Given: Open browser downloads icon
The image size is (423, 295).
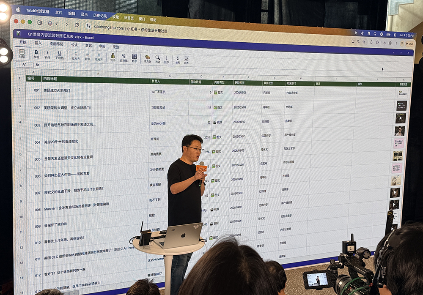Looking at the screenshot, I should pyautogui.click(x=385, y=43).
